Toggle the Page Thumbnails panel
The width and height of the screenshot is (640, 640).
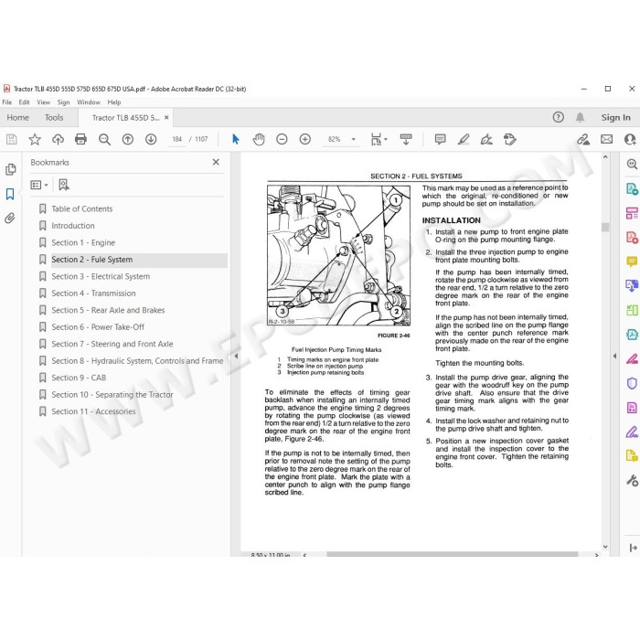tap(10, 169)
